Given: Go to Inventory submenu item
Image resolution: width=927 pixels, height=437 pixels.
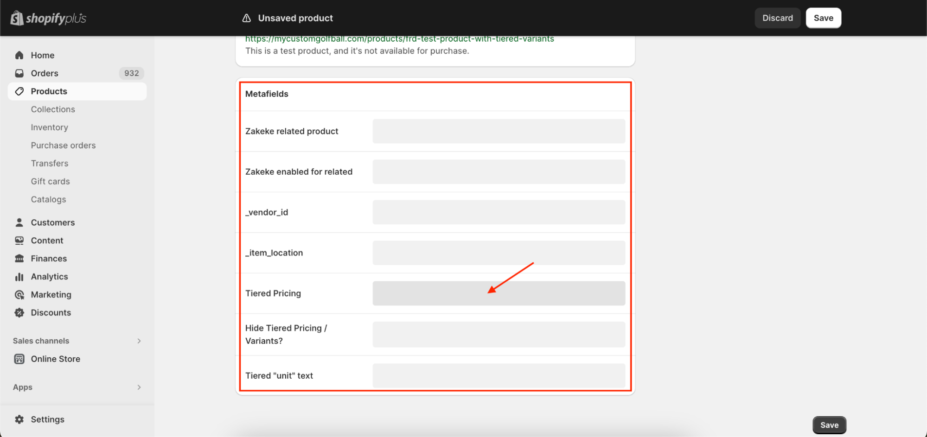Looking at the screenshot, I should tap(49, 127).
